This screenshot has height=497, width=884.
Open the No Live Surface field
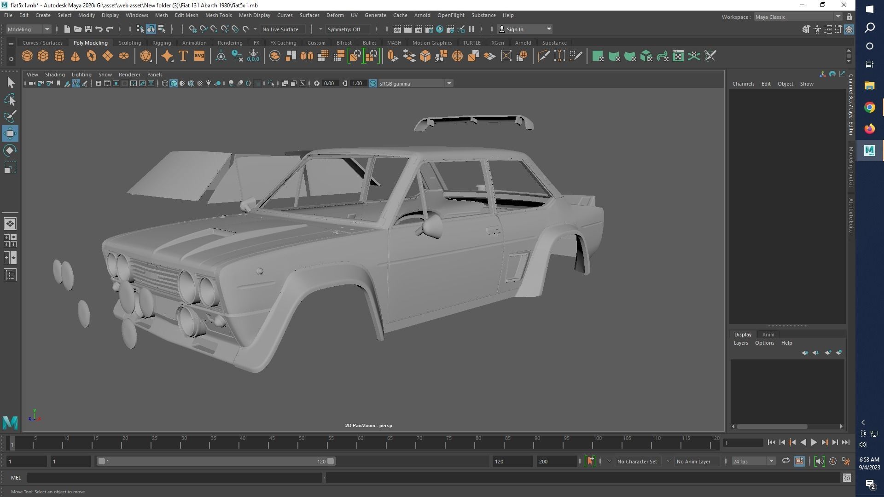(x=283, y=29)
